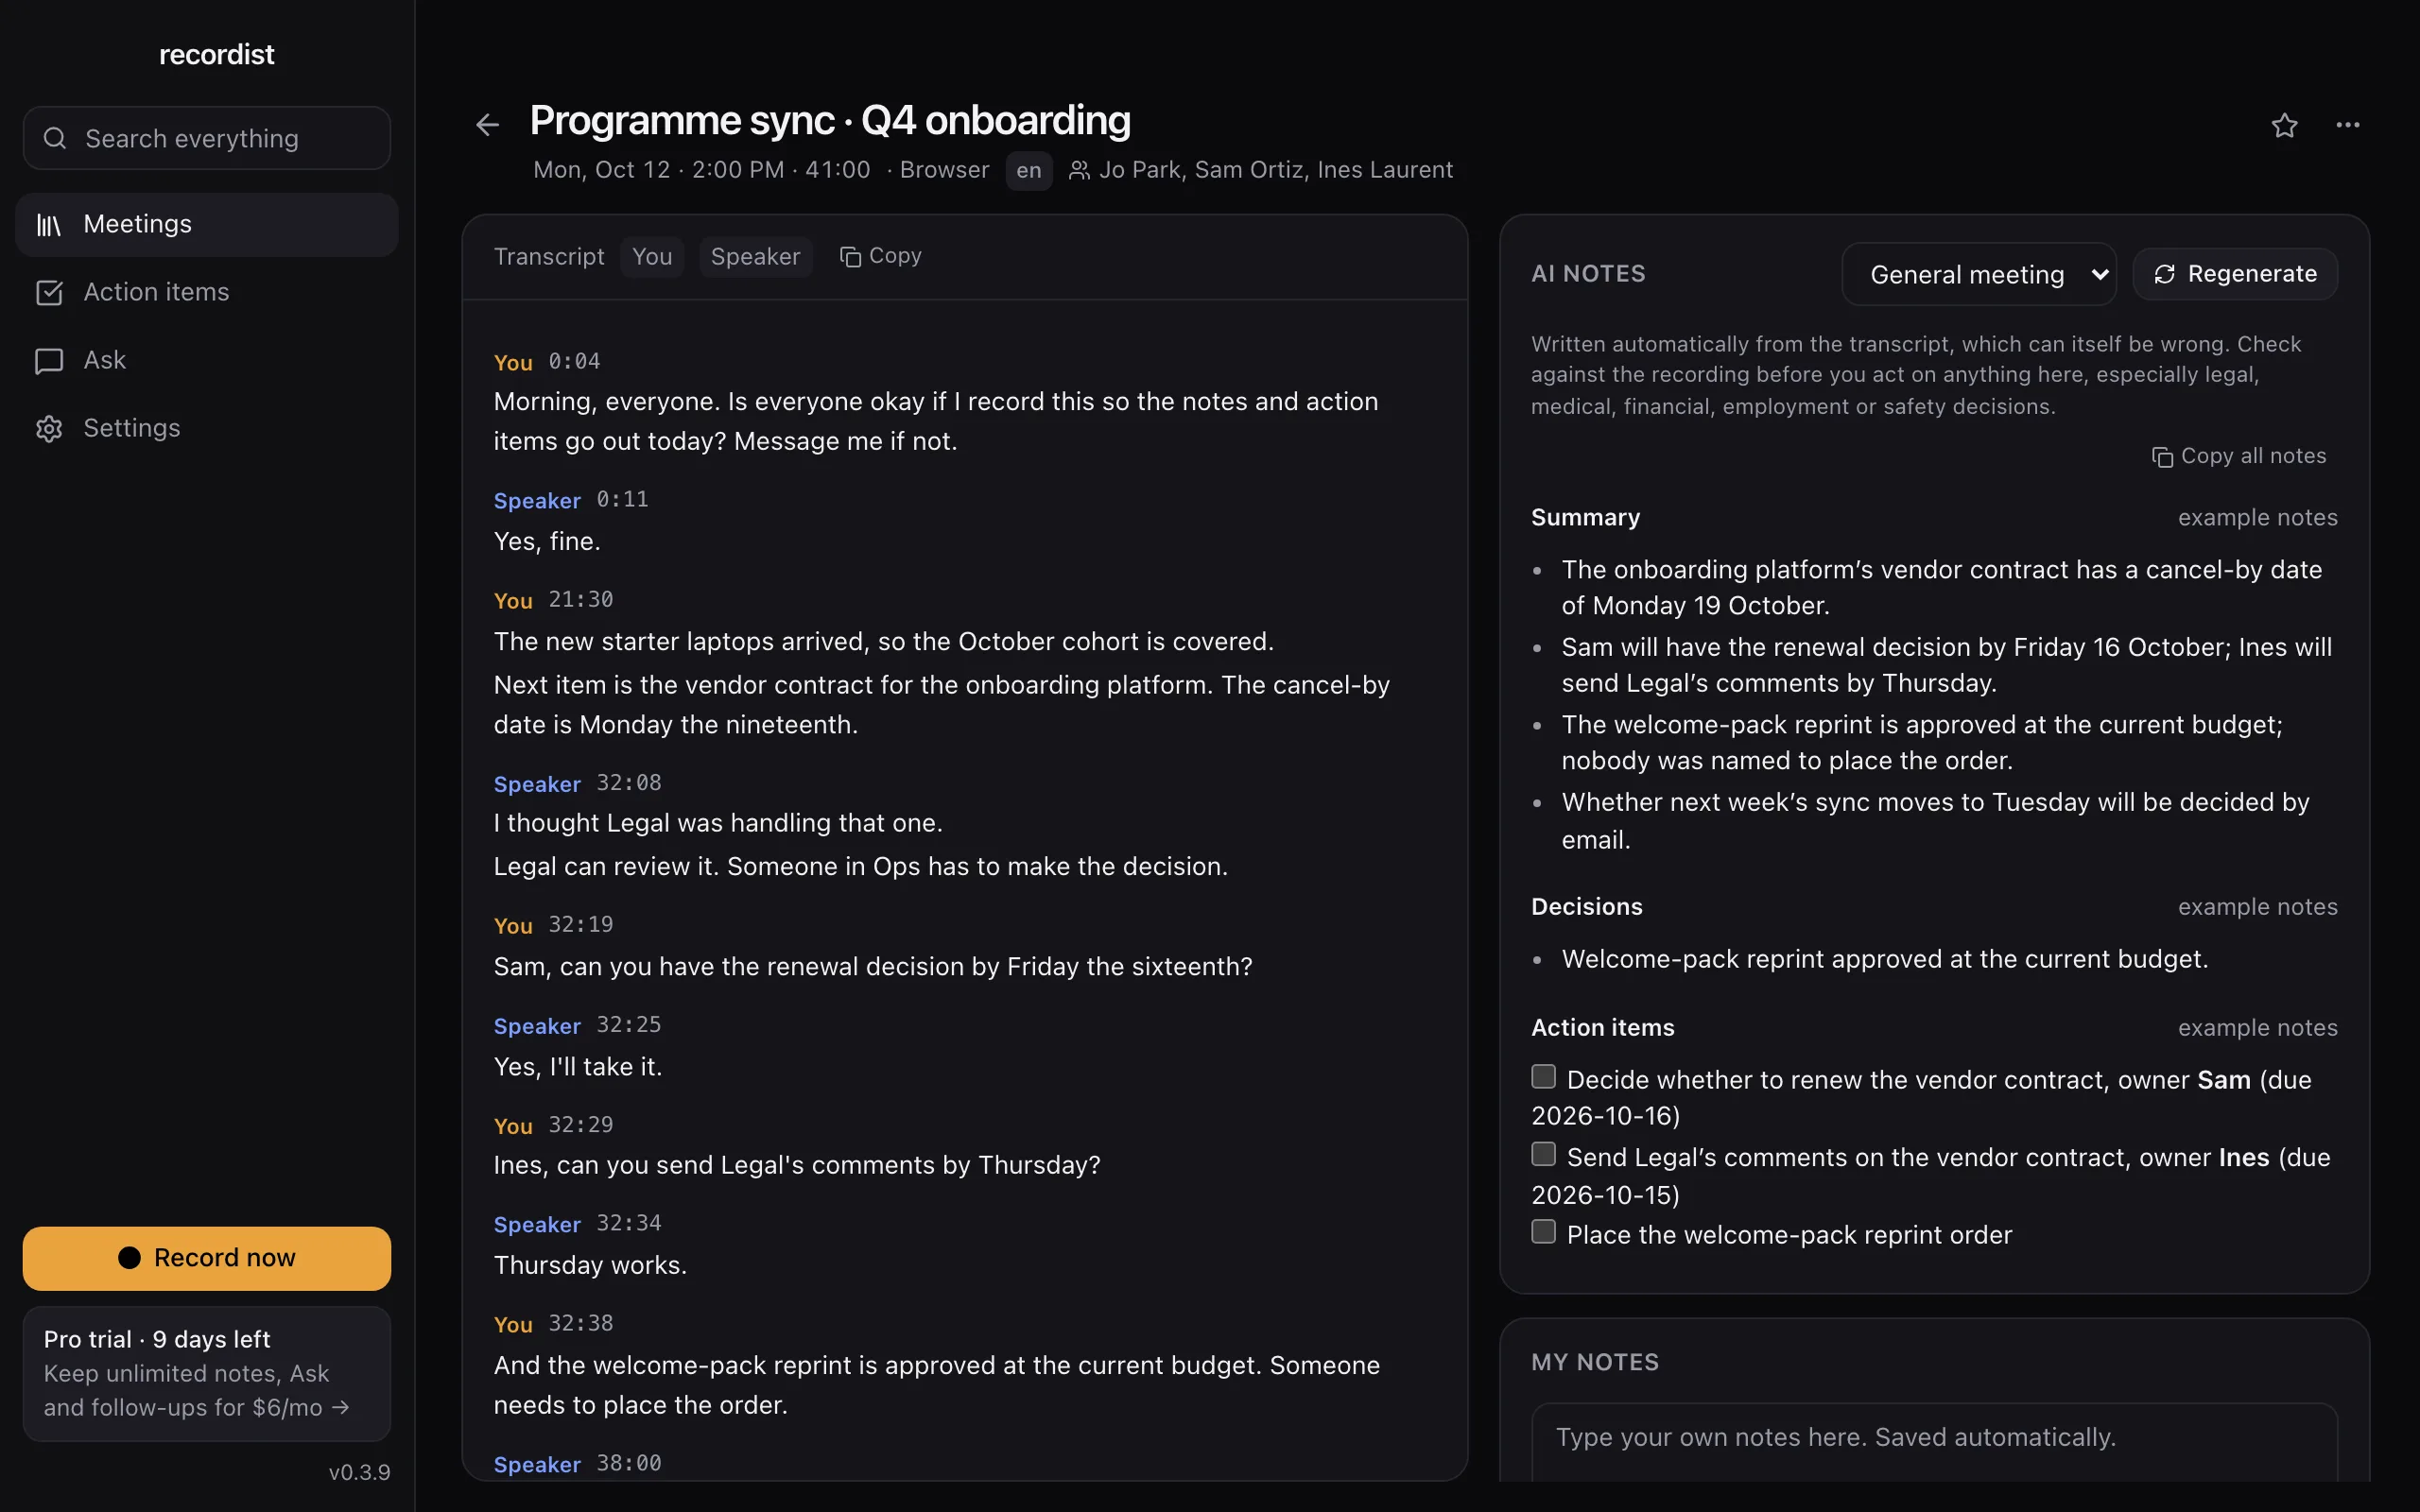Viewport: 2420px width, 1512px height.
Task: Click the Ask chat bubble icon
Action: [x=49, y=360]
